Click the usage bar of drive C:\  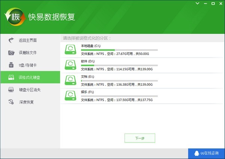pos(119,50)
